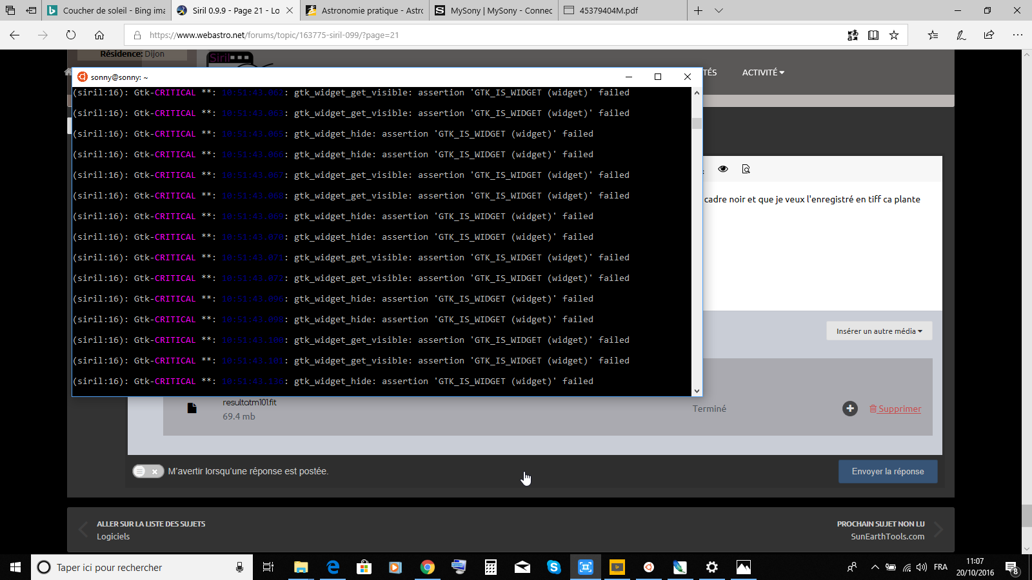Open Settings gear from the taskbar
The image size is (1032, 580).
(x=712, y=567)
